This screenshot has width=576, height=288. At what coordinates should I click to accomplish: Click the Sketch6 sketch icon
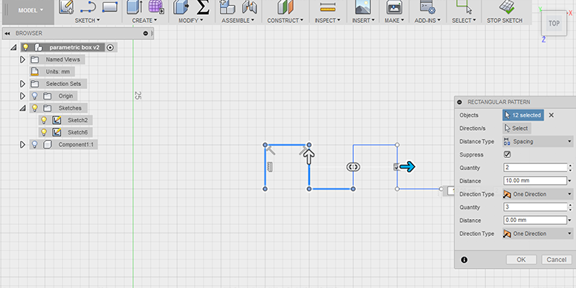coord(56,132)
